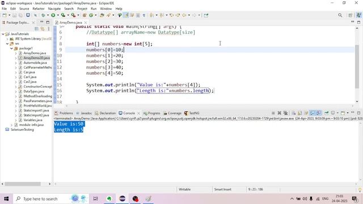Viewport: 363px width, 204px height.
Task: Click the Clear Console icon
Action: [294, 113]
